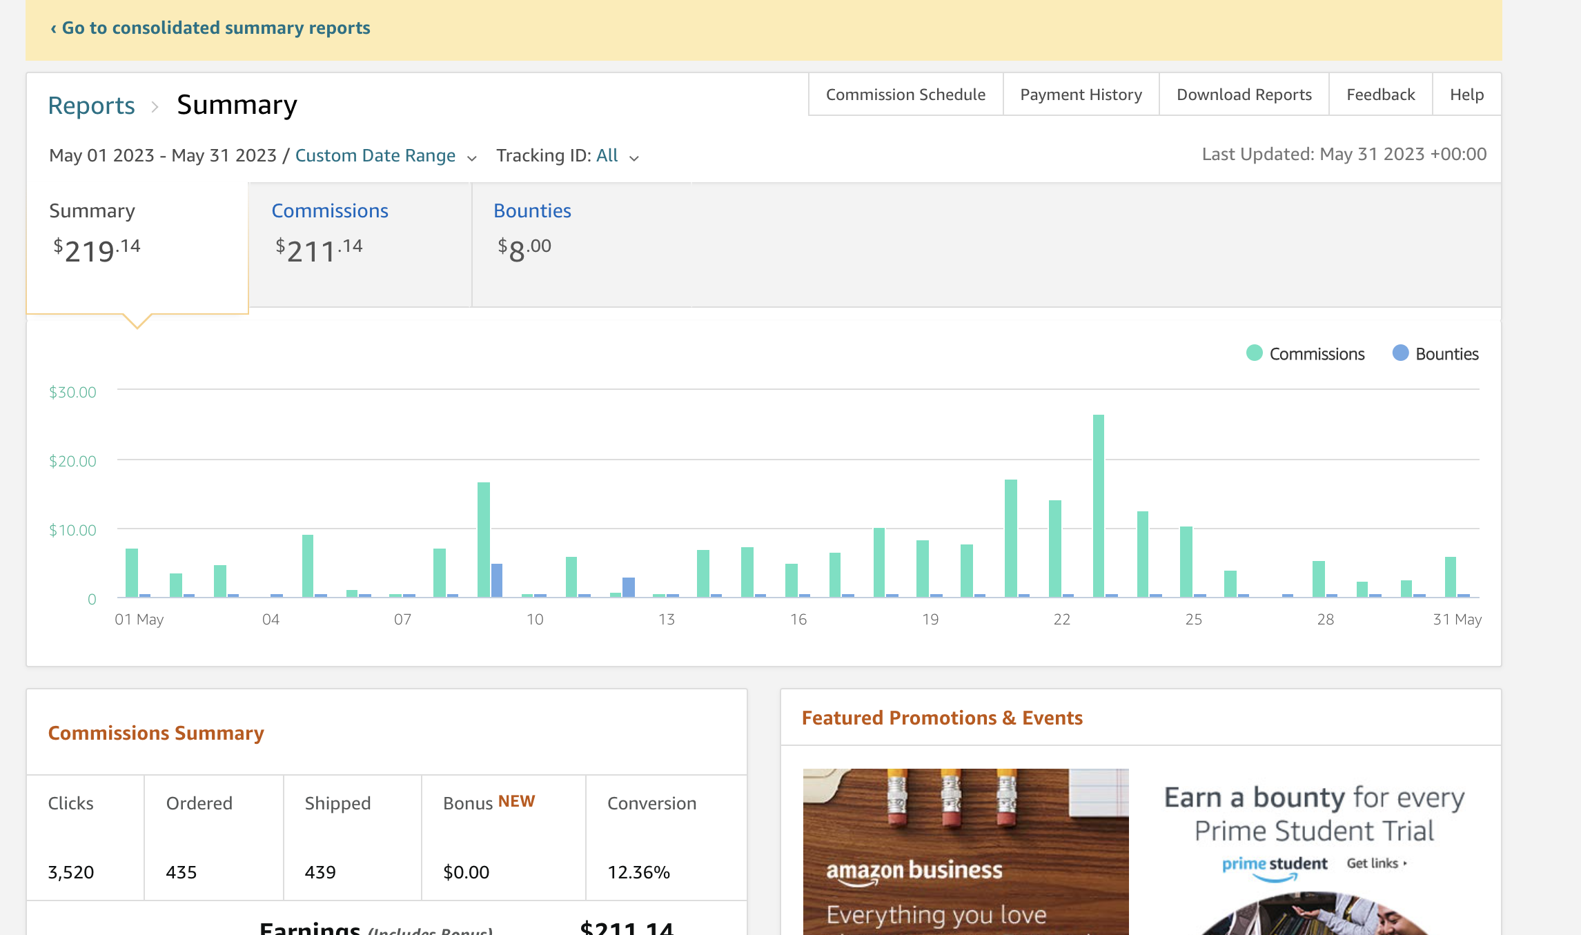The width and height of the screenshot is (1581, 935).
Task: Click the Last Updated timestamp text
Action: [1344, 154]
